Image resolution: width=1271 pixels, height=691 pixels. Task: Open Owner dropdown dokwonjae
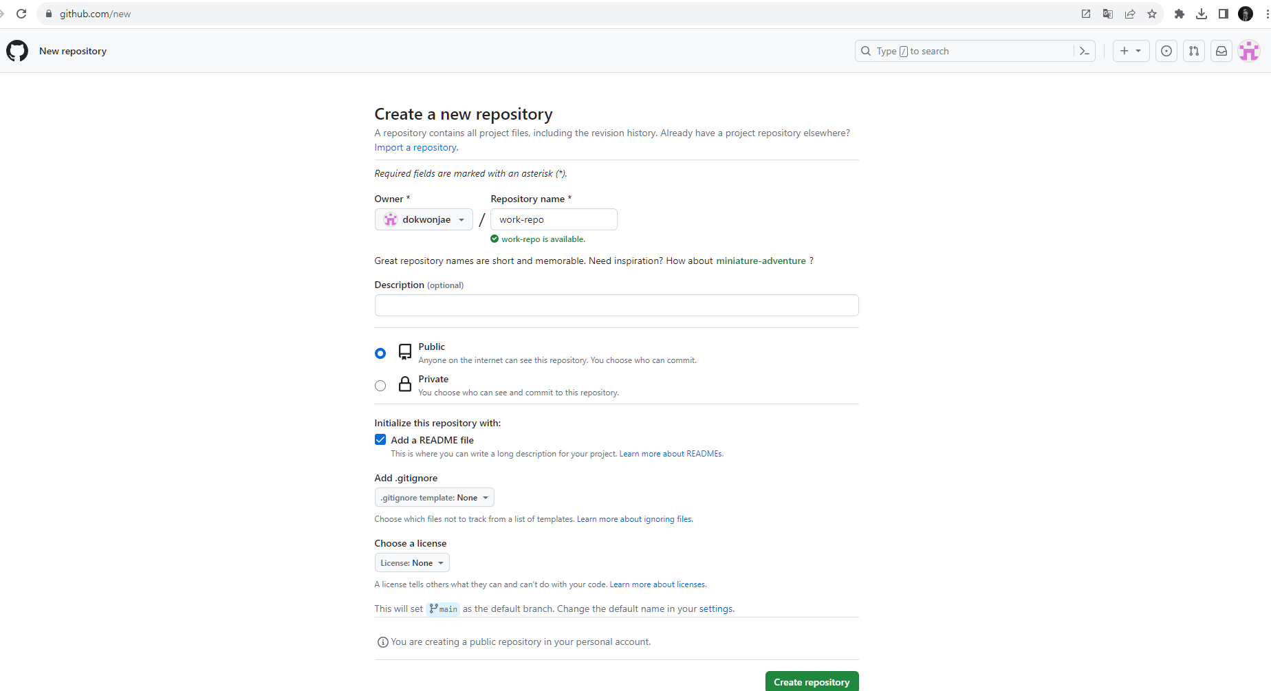coord(424,219)
